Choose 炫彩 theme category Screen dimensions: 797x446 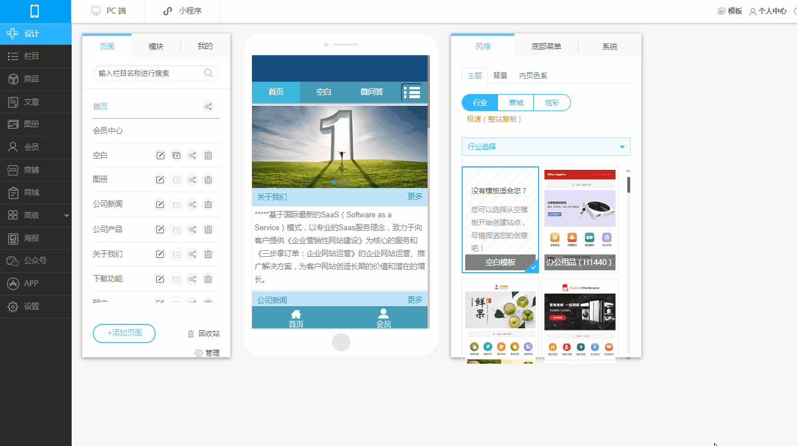(552, 103)
